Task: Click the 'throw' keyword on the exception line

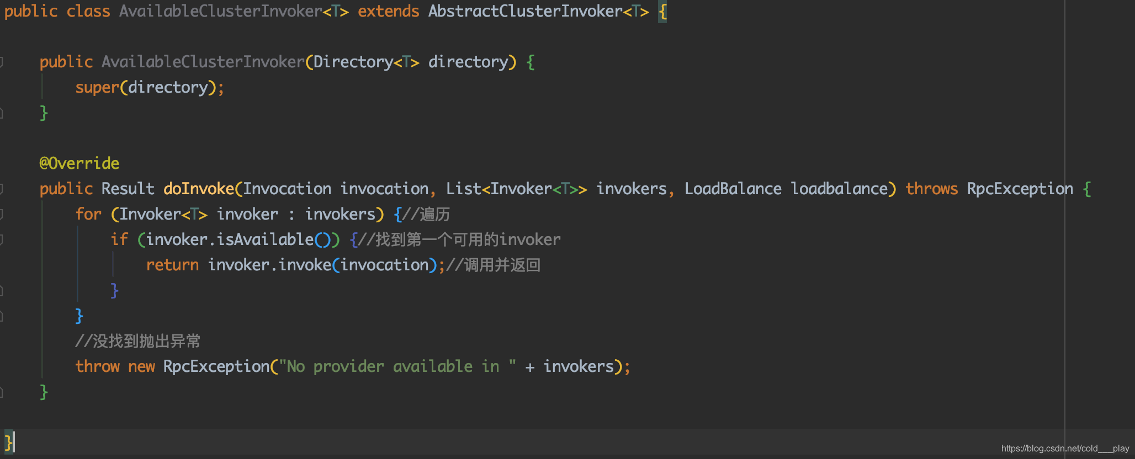Action: [97, 366]
